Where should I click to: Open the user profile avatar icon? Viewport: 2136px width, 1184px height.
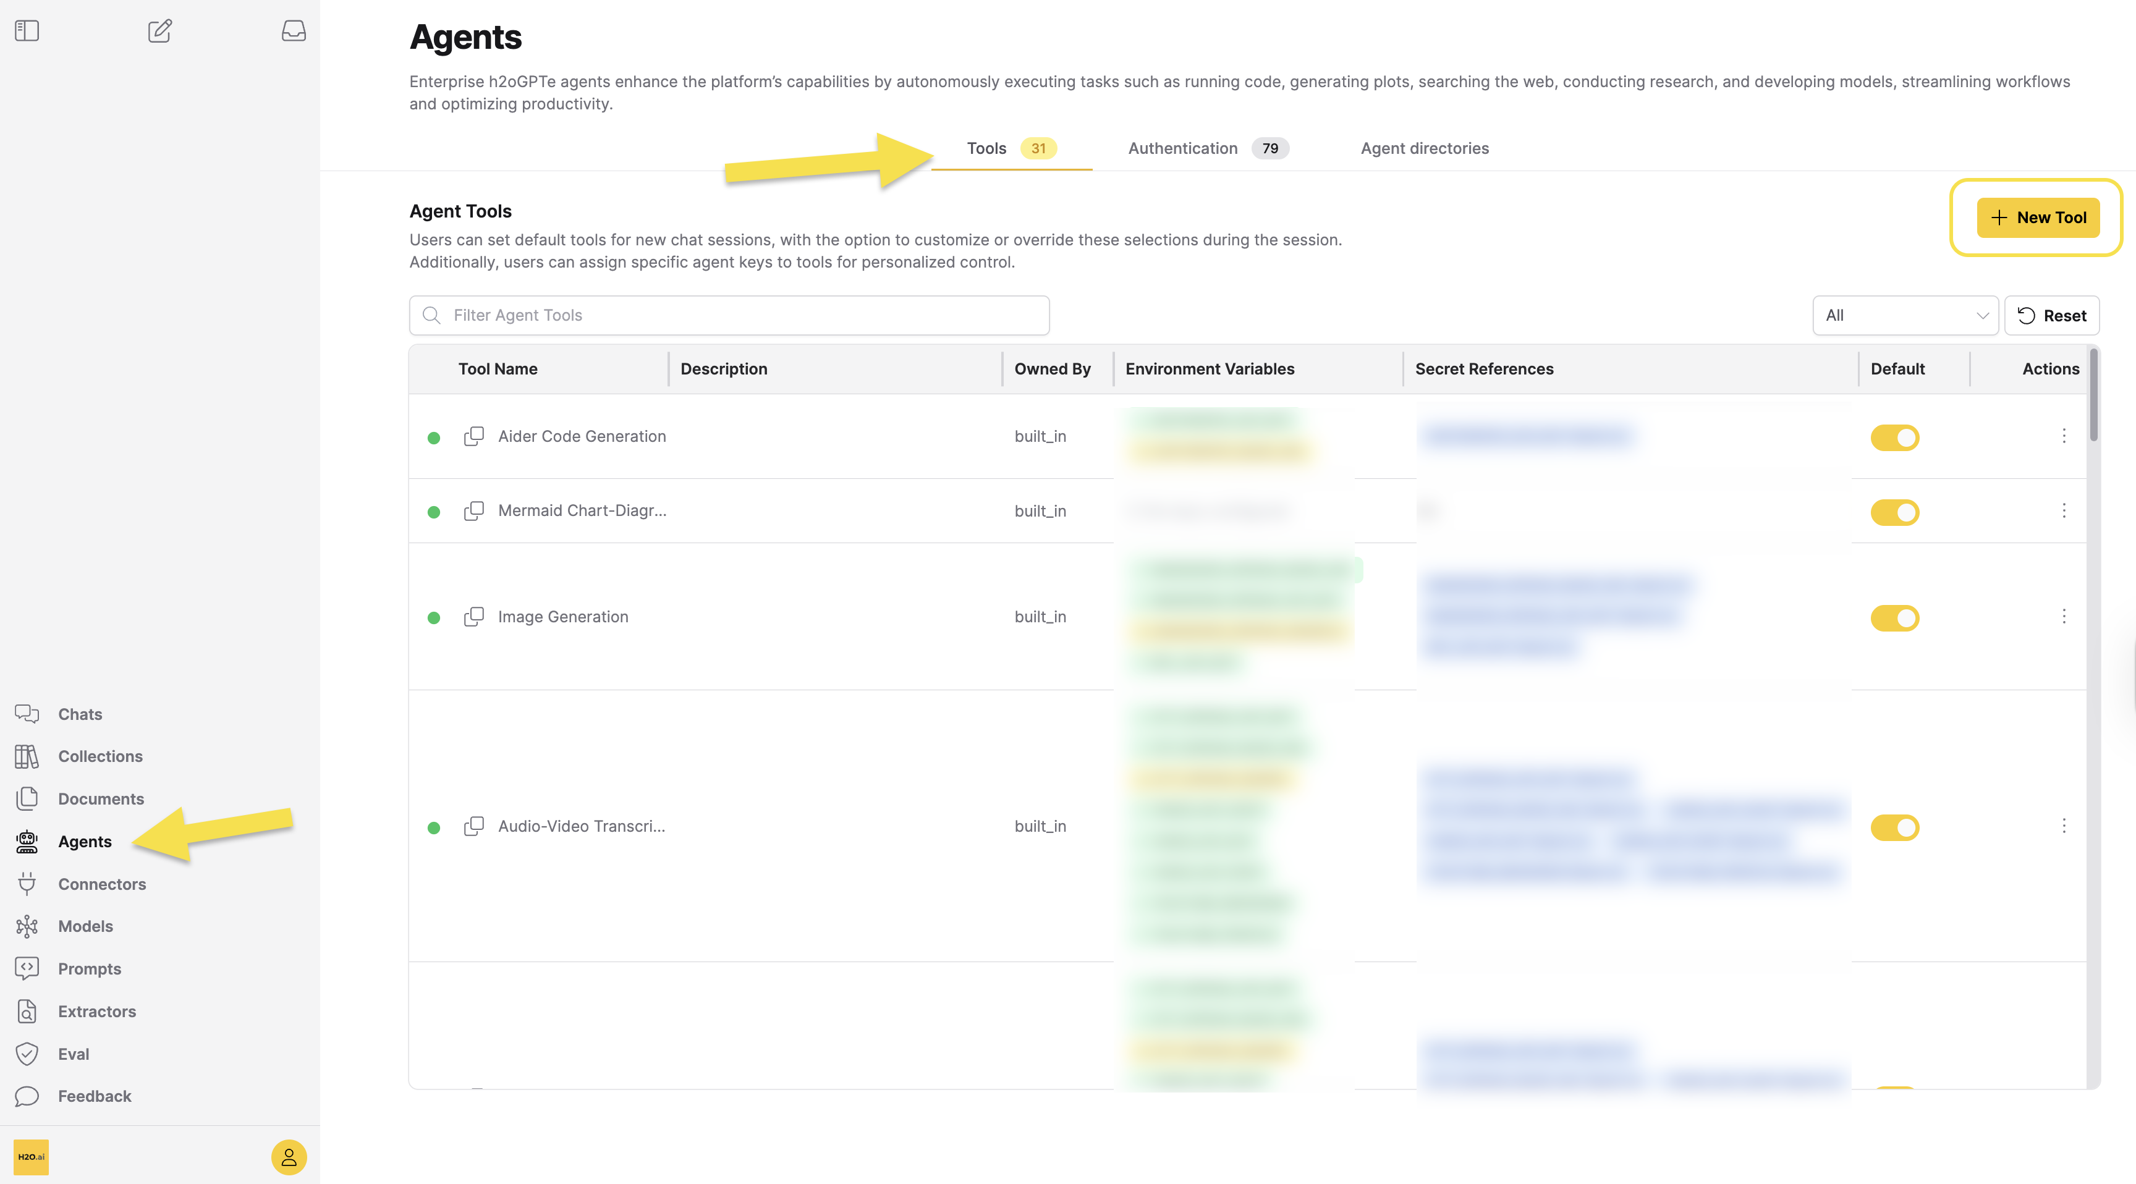click(x=289, y=1157)
